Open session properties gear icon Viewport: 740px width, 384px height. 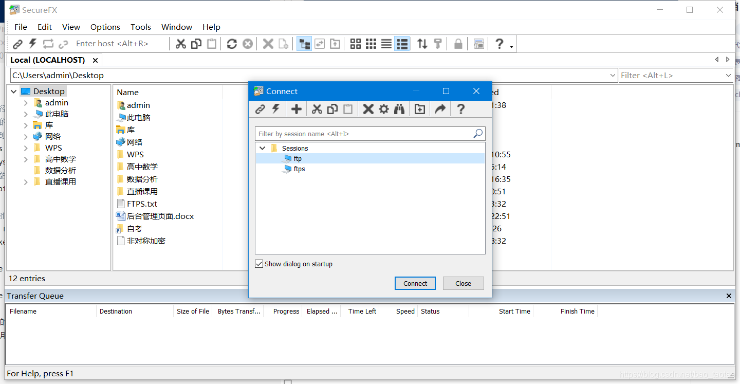(384, 109)
